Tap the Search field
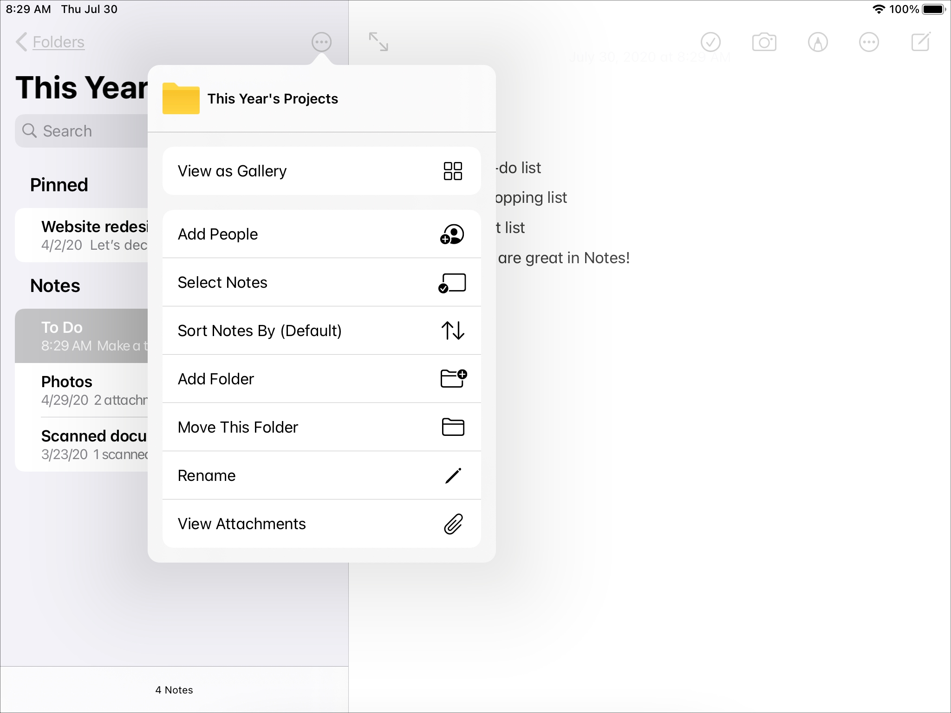Image resolution: width=951 pixels, height=713 pixels. [x=81, y=131]
